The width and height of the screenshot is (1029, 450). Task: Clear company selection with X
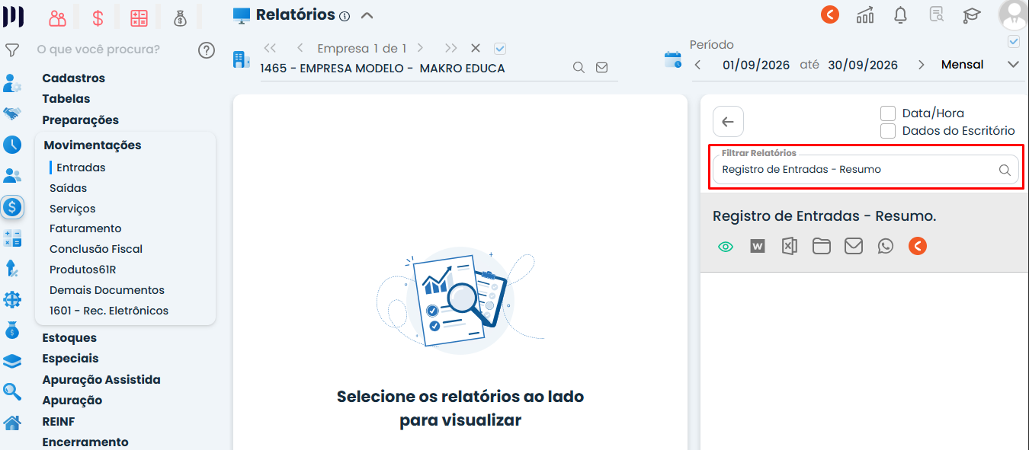coord(476,48)
